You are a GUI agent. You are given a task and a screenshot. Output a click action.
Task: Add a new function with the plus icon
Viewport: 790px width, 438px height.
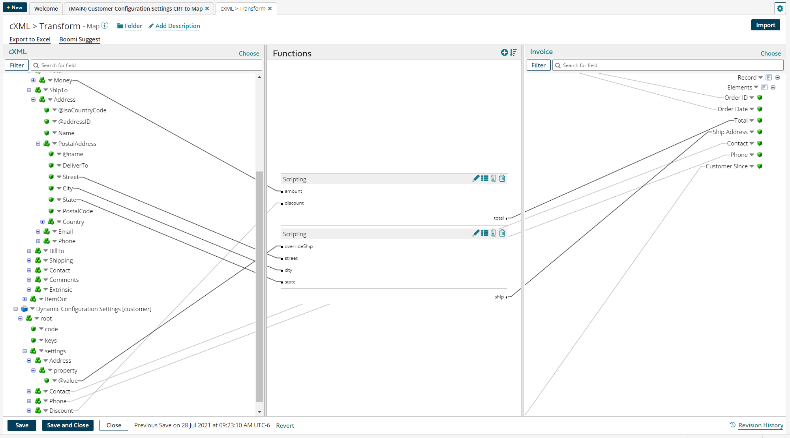[x=504, y=52]
